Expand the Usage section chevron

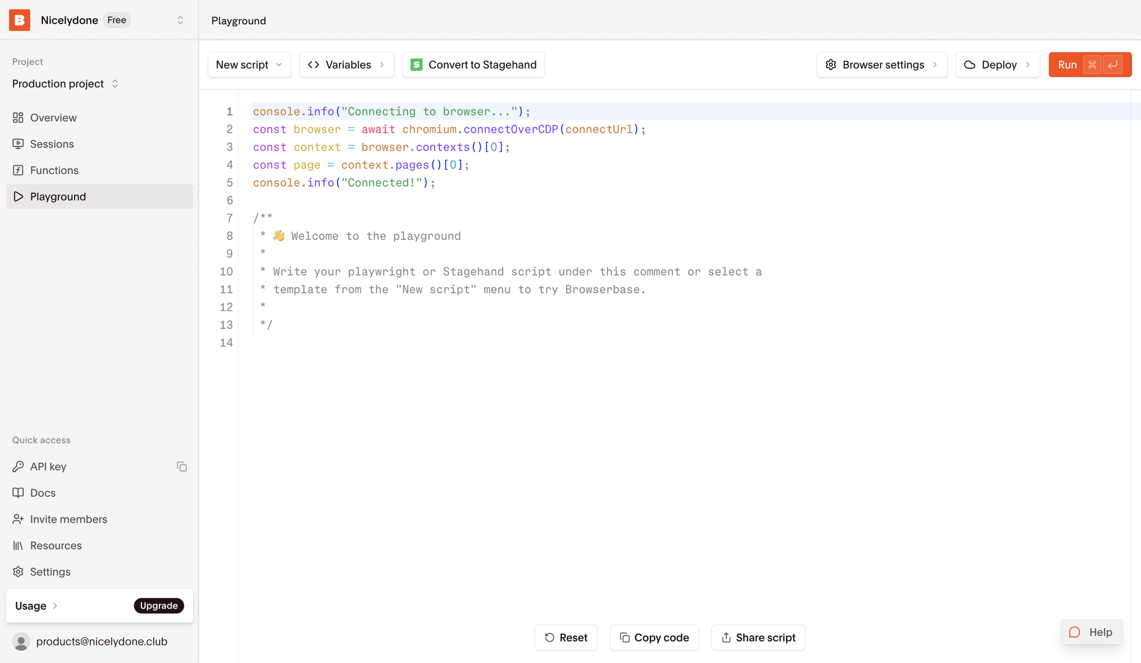point(55,605)
